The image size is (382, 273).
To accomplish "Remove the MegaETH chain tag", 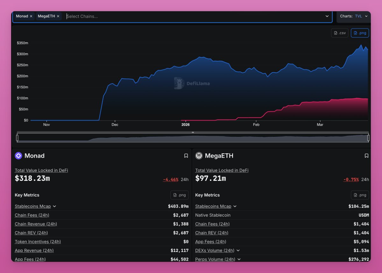I will coord(58,16).
